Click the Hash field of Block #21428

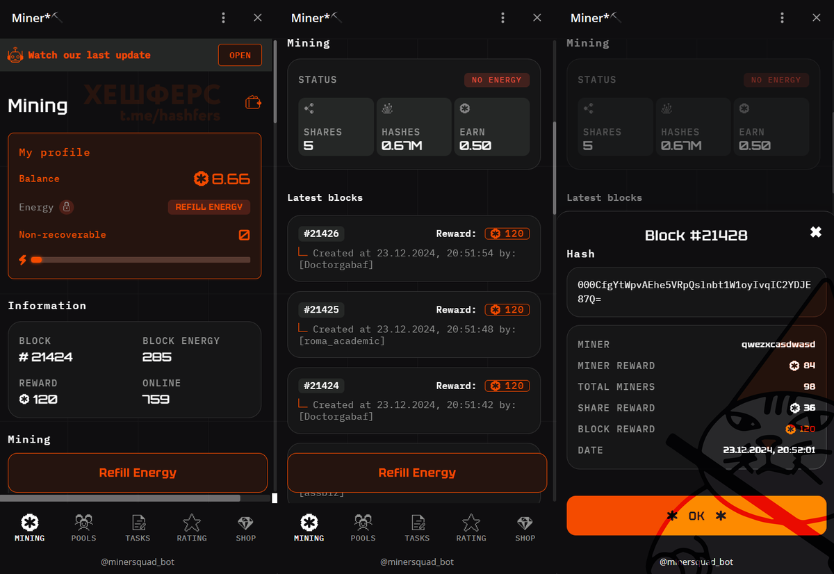click(x=696, y=291)
